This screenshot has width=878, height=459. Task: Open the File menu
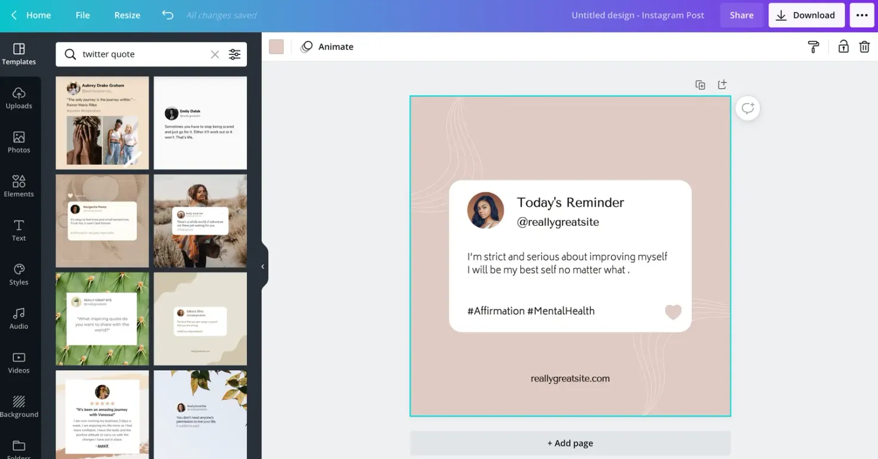click(x=83, y=15)
